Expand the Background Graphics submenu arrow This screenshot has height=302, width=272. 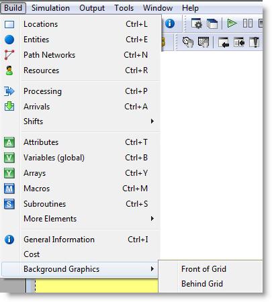[x=152, y=269]
